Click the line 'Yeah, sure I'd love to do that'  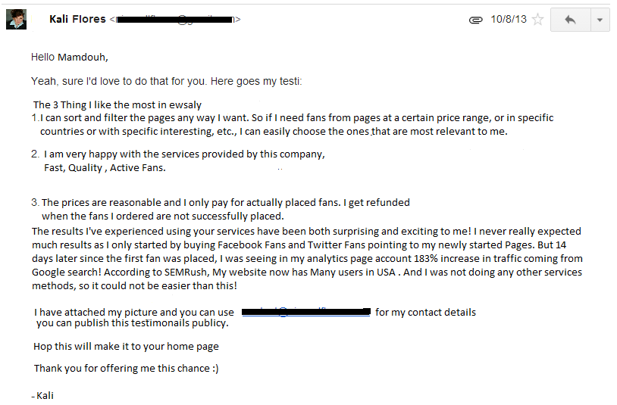coord(166,80)
